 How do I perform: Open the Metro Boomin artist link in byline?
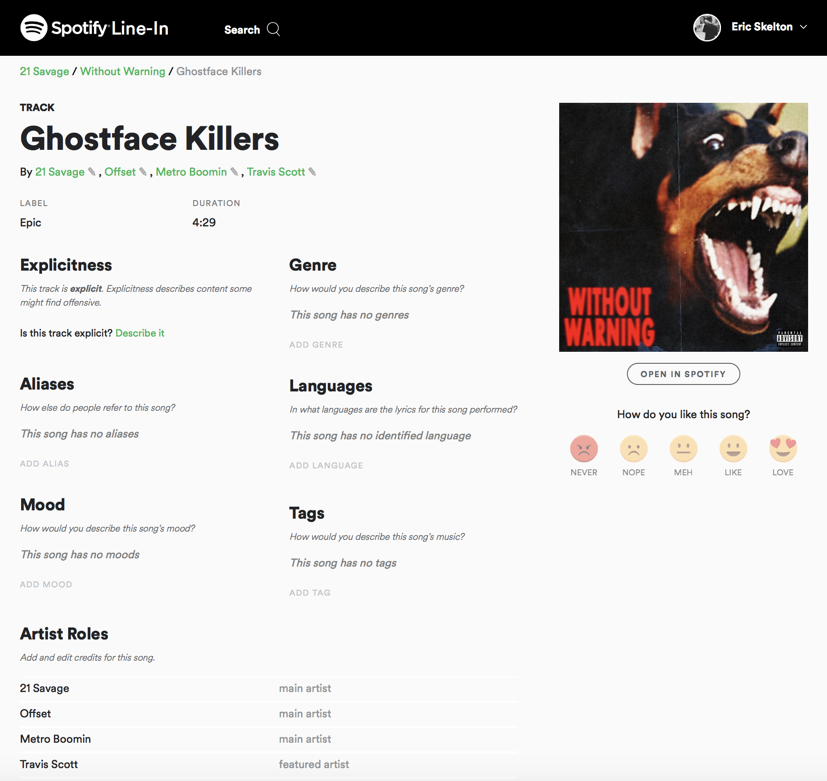tap(191, 172)
